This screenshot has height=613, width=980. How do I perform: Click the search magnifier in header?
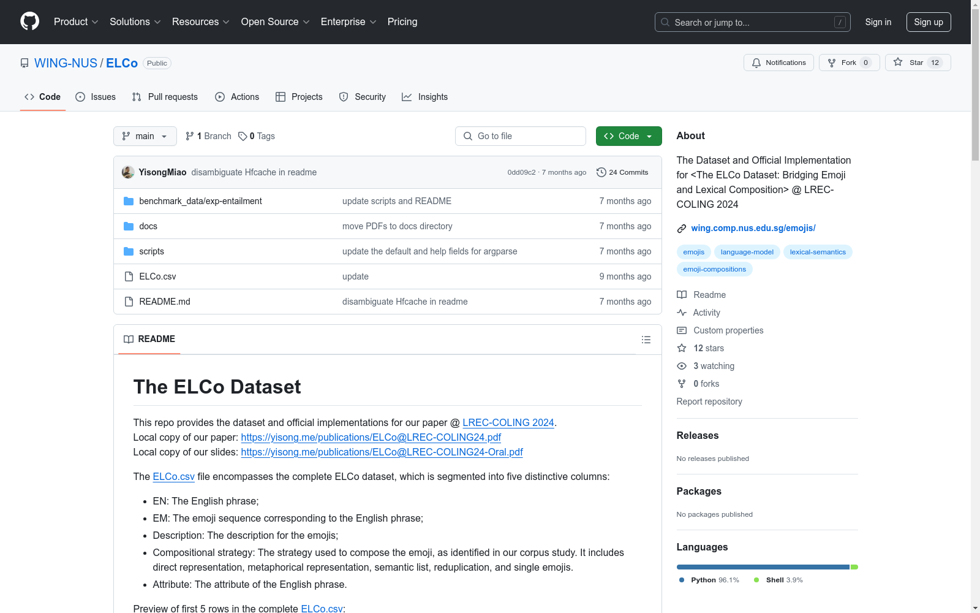(665, 22)
